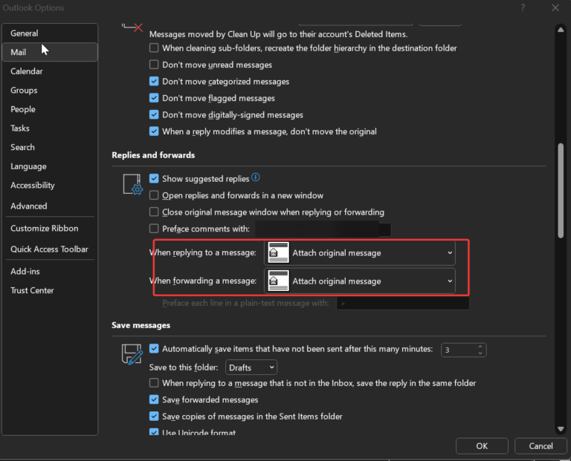
Task: Go to Customize Ribbon settings
Action: 50,229
